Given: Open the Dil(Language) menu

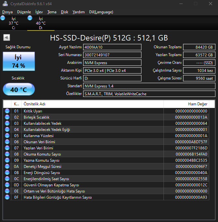Looking at the screenshot, I should (101, 12).
